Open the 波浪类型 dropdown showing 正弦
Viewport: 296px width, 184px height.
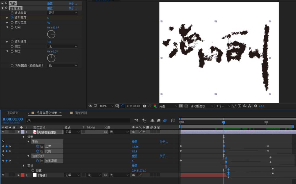(63, 13)
